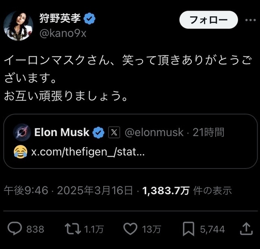Open 狩野英孝's profile avatar
The height and width of the screenshot is (249, 260).
18,26
